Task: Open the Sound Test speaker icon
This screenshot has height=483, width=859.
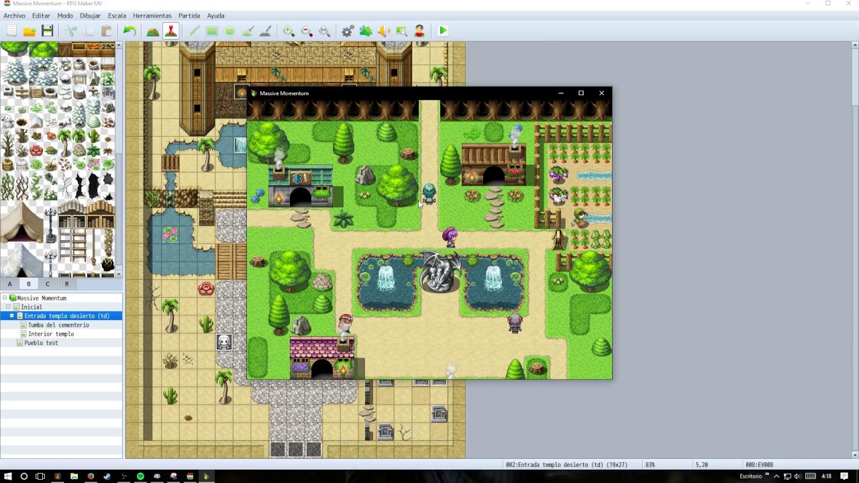Action: 383,31
